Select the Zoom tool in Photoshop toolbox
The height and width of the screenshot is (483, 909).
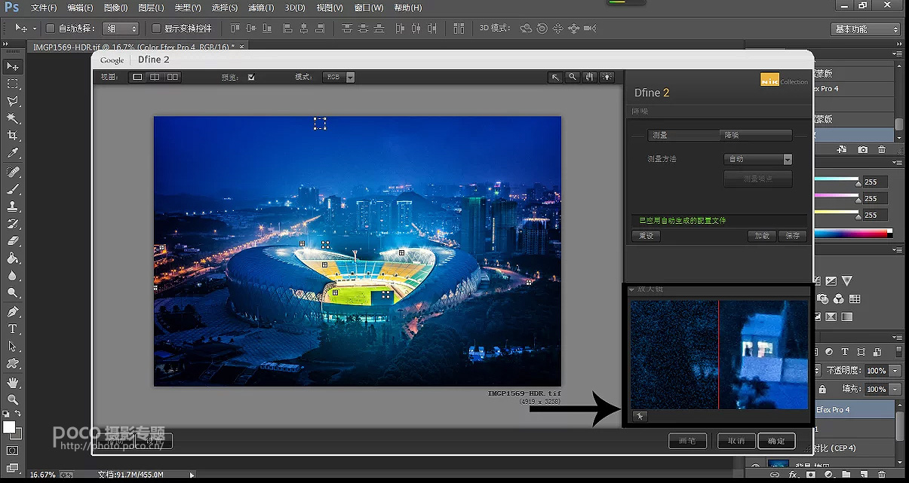click(x=13, y=399)
